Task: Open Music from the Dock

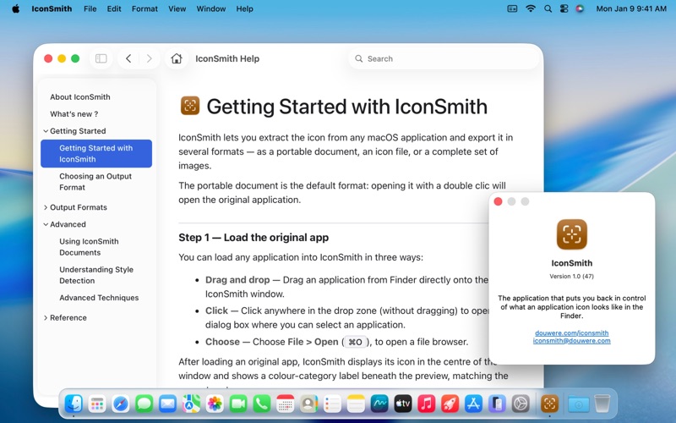Action: coord(427,404)
